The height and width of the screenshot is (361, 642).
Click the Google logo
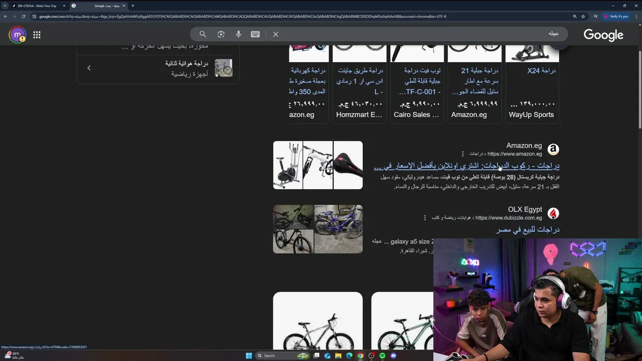click(603, 35)
